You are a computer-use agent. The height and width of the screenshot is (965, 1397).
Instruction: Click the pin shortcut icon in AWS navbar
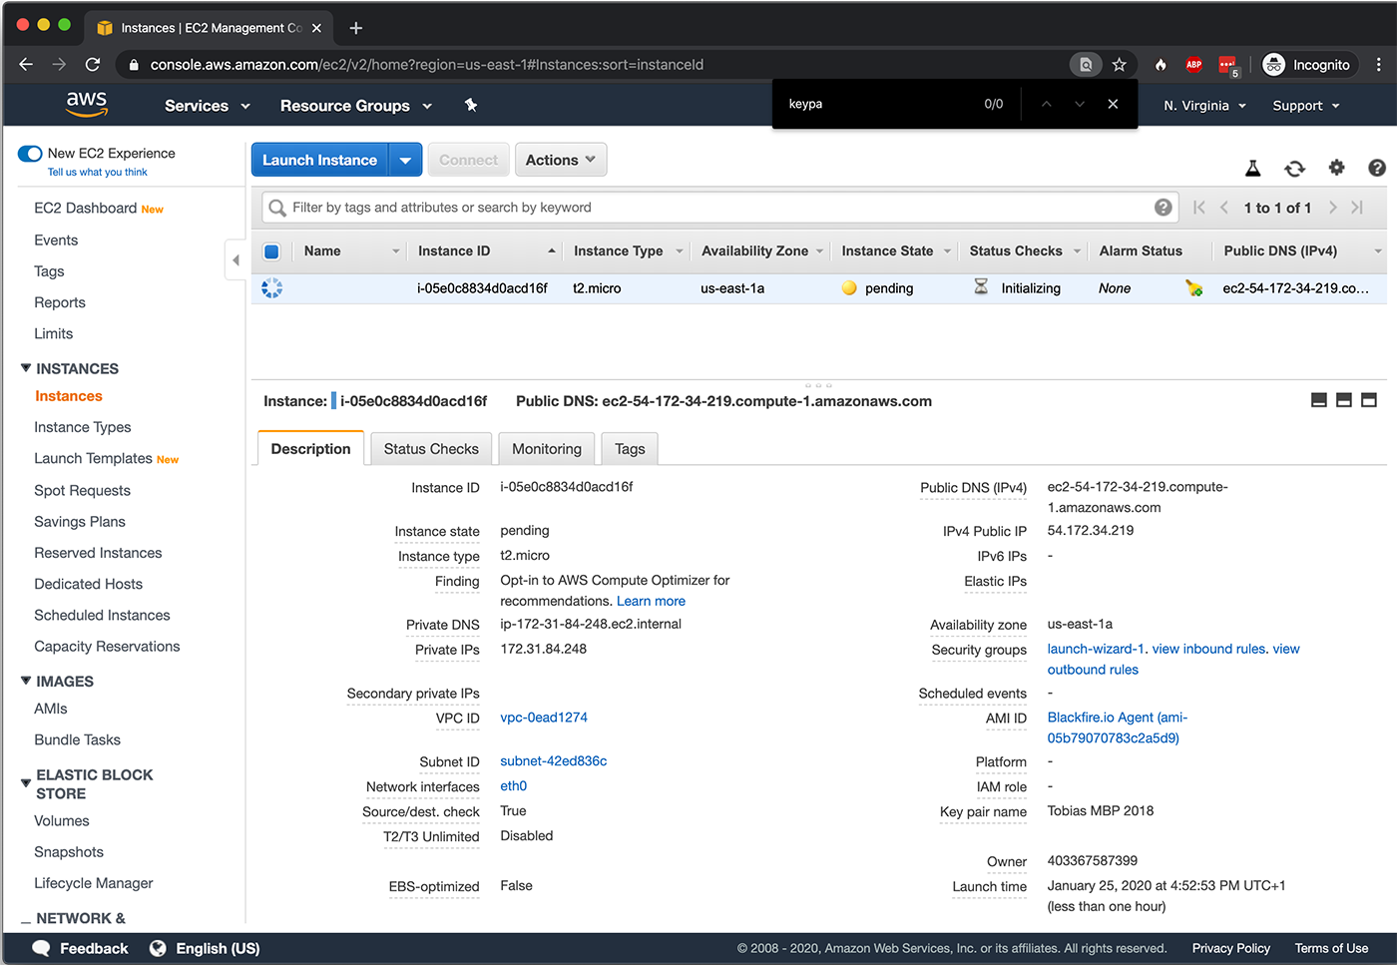[471, 105]
